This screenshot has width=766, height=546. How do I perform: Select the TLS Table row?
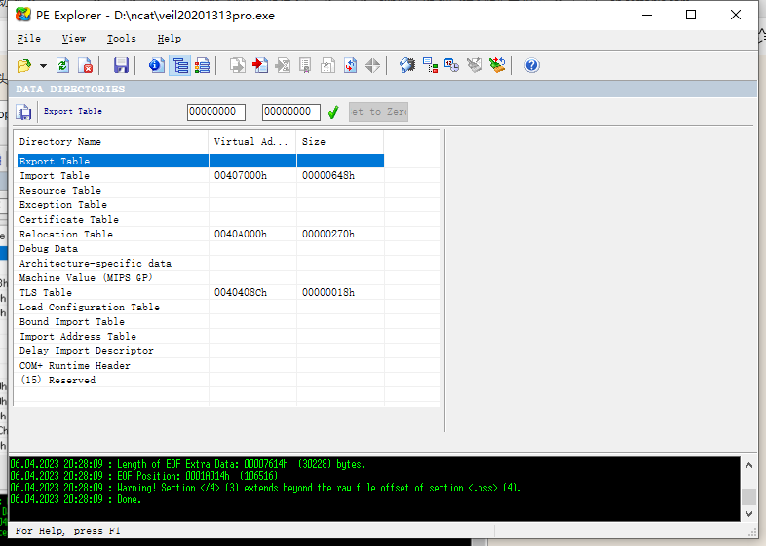(x=201, y=292)
